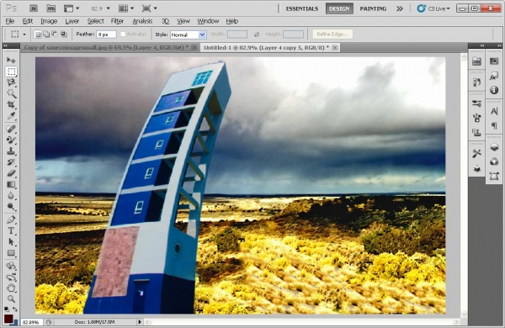Open the Paragraph panel icon
Viewport: 505px width, 328px height.
pyautogui.click(x=494, y=125)
